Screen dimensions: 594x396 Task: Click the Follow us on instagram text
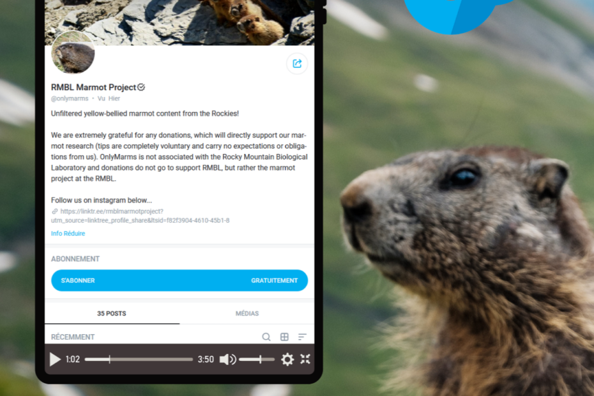coord(102,200)
